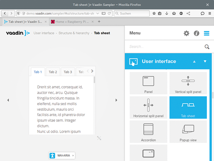214x161 pixels.
Task: Open the settings gear in Menu header
Action: point(186,33)
